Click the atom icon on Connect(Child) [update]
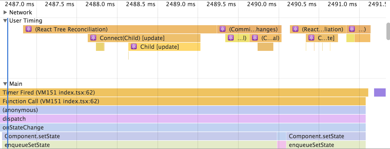 [93, 38]
